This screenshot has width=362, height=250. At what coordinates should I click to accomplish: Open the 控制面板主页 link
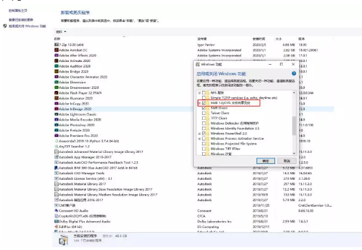[18, 10]
